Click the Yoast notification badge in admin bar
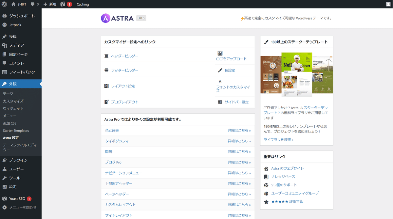Screen dimensions: 393x219 click(x=69, y=4)
